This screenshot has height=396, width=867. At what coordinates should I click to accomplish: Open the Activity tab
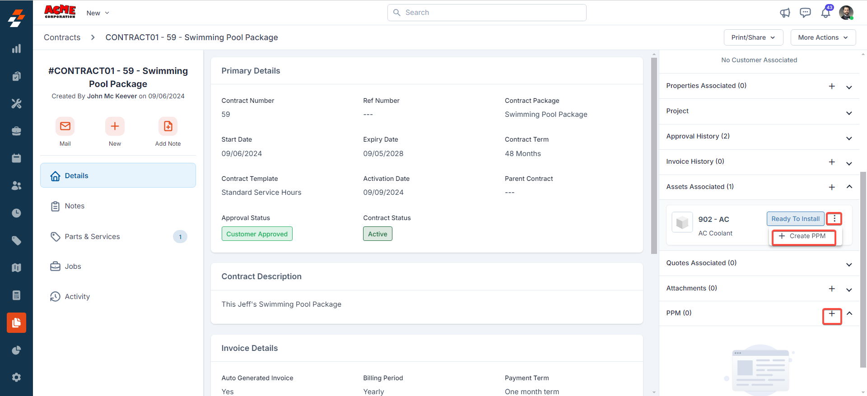point(77,296)
